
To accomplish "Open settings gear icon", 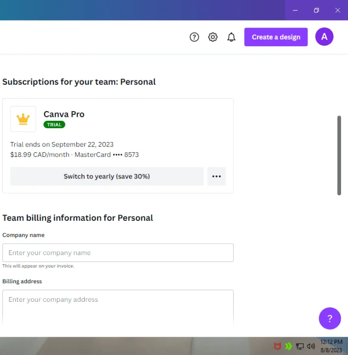I will point(212,37).
